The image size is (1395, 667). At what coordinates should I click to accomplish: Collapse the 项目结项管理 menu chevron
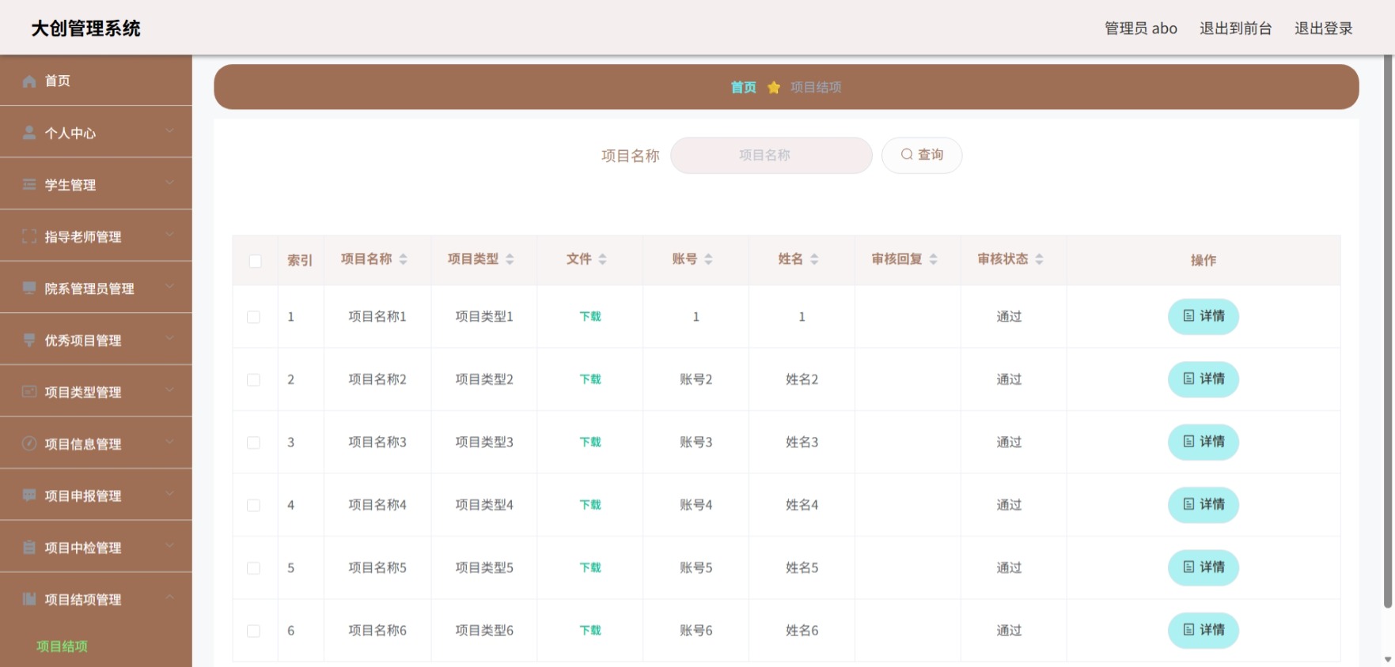[169, 597]
